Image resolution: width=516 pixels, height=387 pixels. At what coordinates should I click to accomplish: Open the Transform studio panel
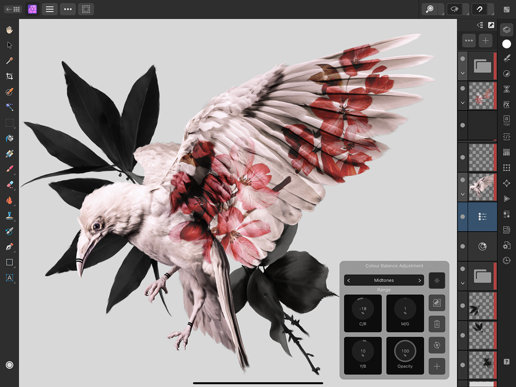tap(507, 168)
